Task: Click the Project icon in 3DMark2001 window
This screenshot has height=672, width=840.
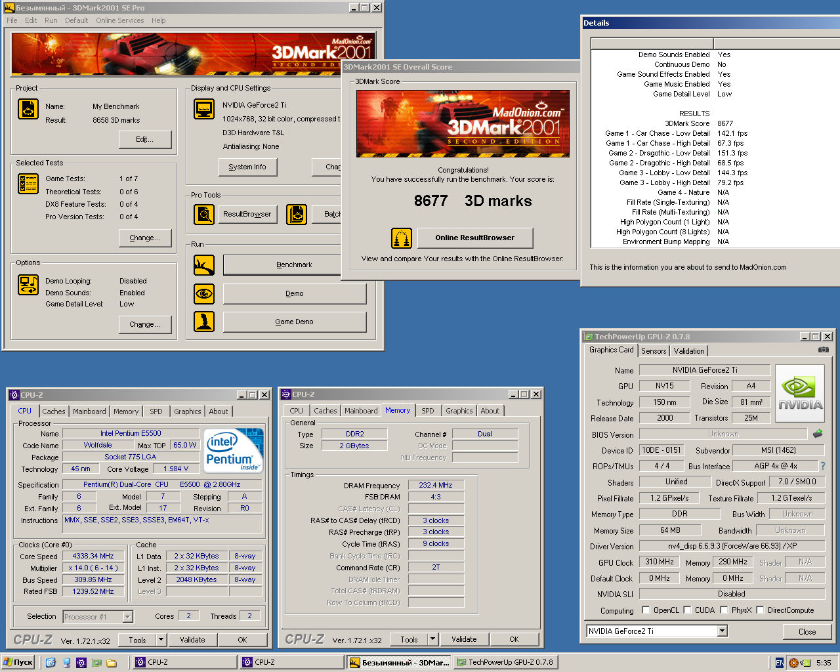Action: 28,109
